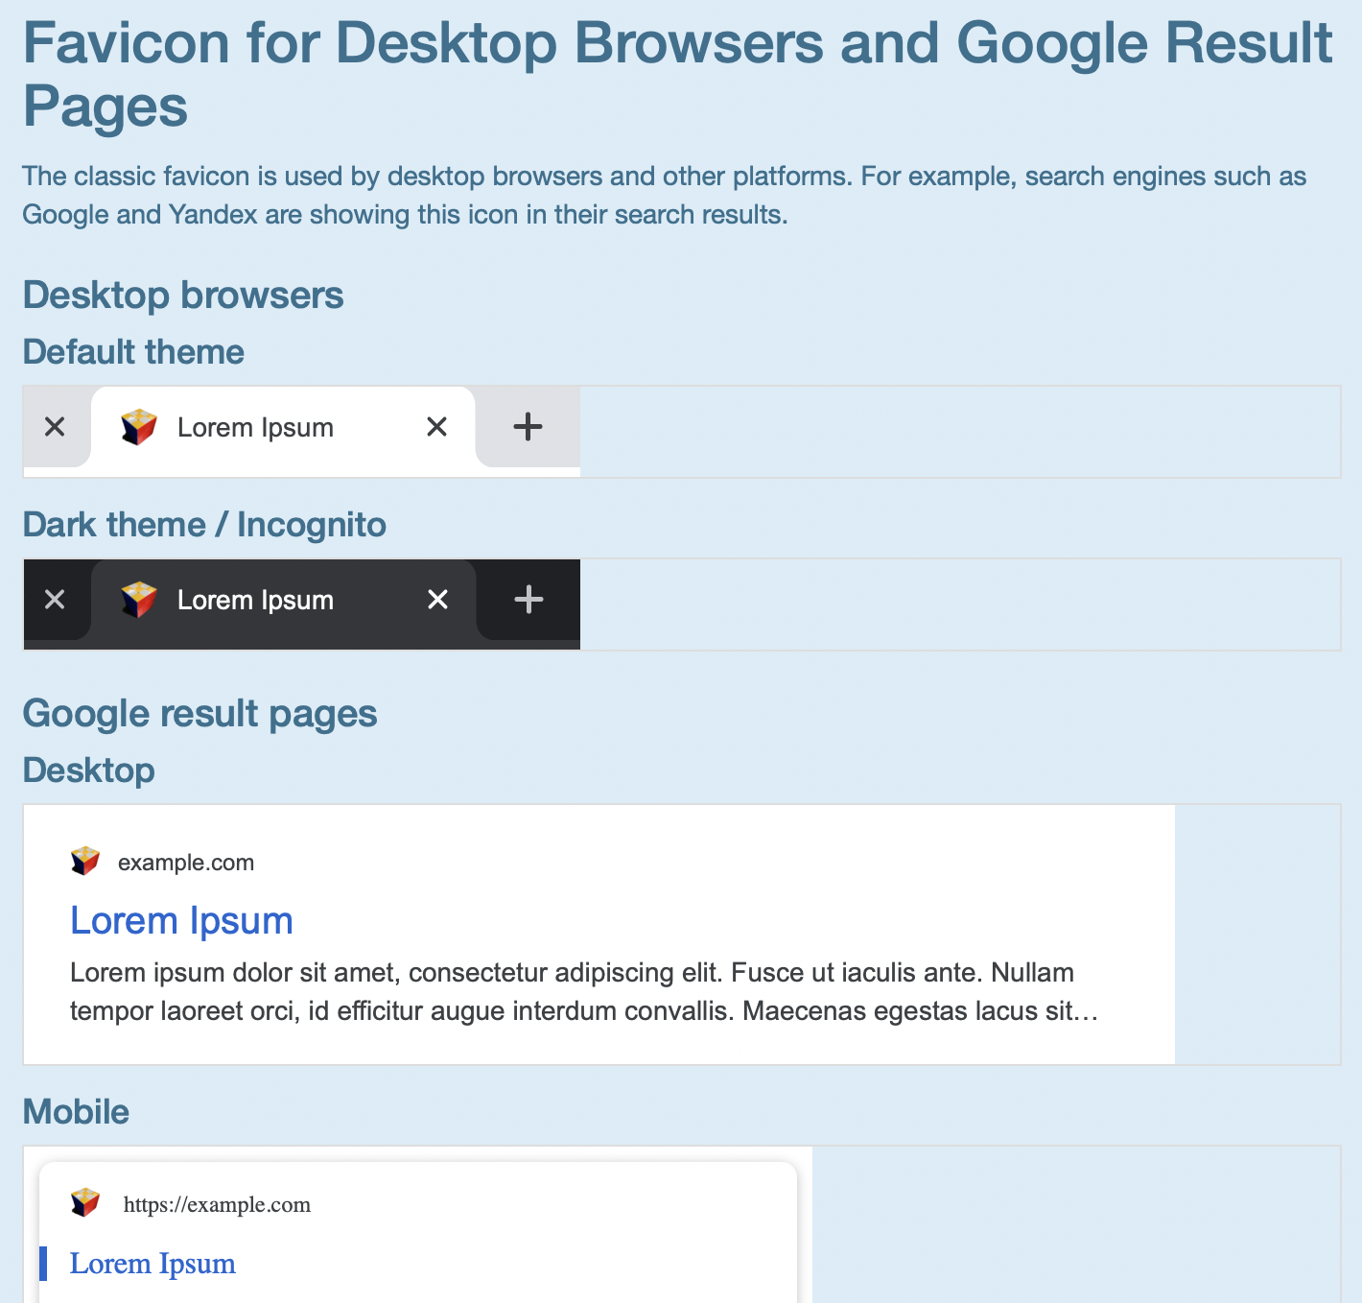Click the Google result pages section heading
This screenshot has width=1362, height=1303.
[x=200, y=713]
